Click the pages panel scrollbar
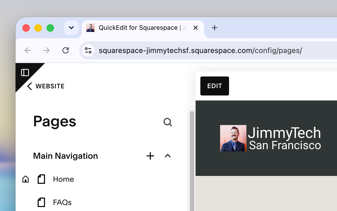The image size is (337, 211). click(192, 161)
